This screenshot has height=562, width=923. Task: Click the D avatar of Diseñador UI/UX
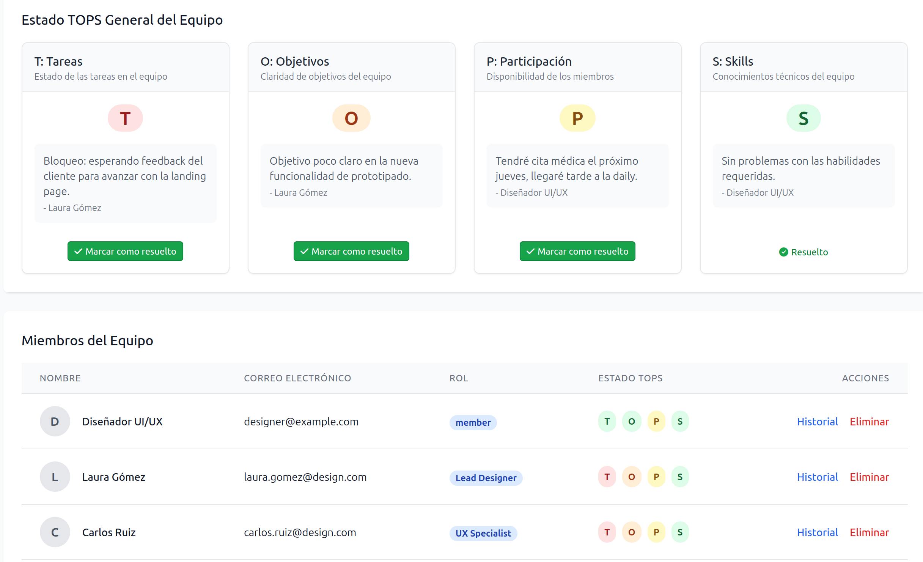pos(55,421)
